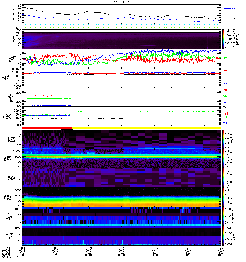The image size is (246, 262).
Task: Click the 0840 time tick label
Action: 88,255
